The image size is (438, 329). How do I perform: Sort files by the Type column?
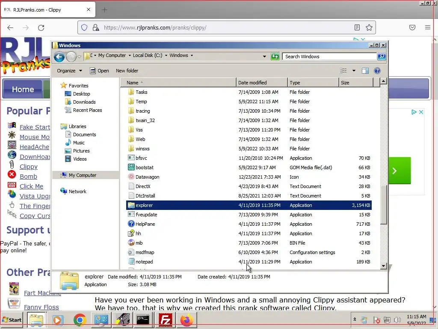click(313, 83)
